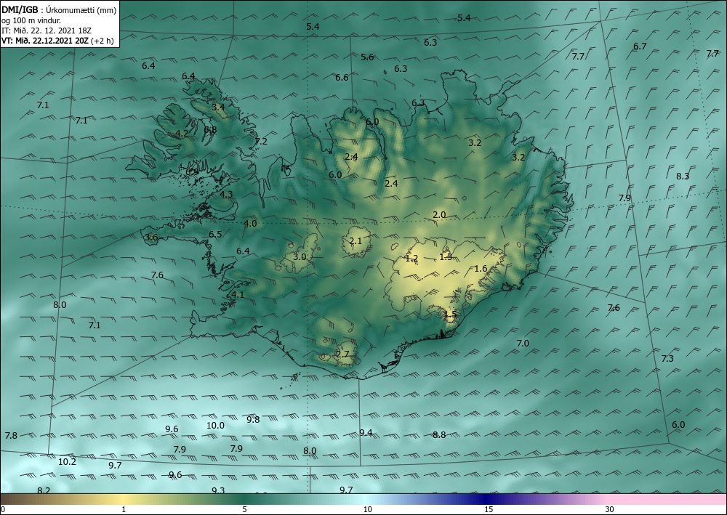The width and height of the screenshot is (727, 515).
Task: Click the 8.3 value east of Iceland
Action: 683,176
